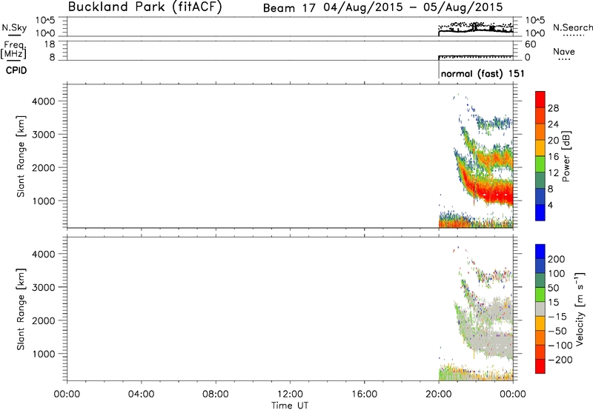Image resolution: width=593 pixels, height=410 pixels.
Task: Click the '4' tick on Power colorbar
Action: (x=550, y=205)
